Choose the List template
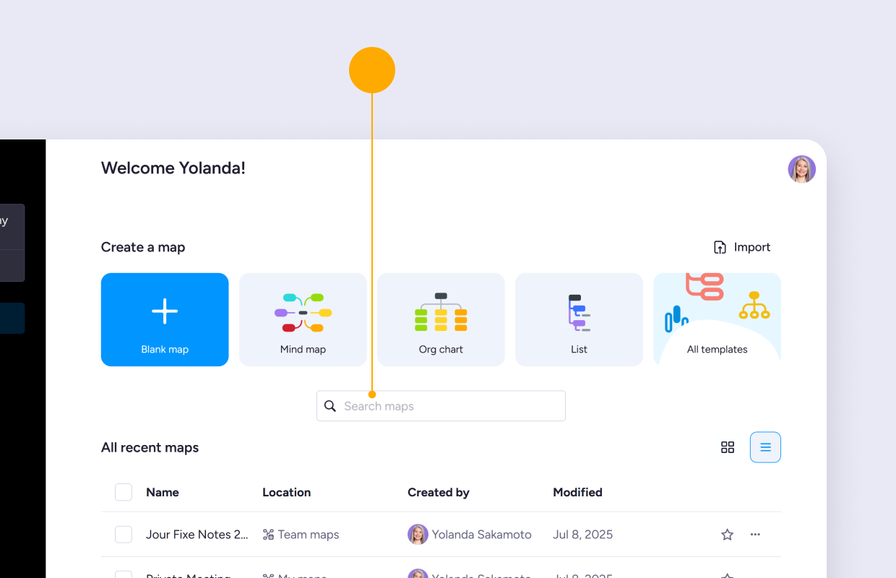This screenshot has width=896, height=578. click(579, 319)
